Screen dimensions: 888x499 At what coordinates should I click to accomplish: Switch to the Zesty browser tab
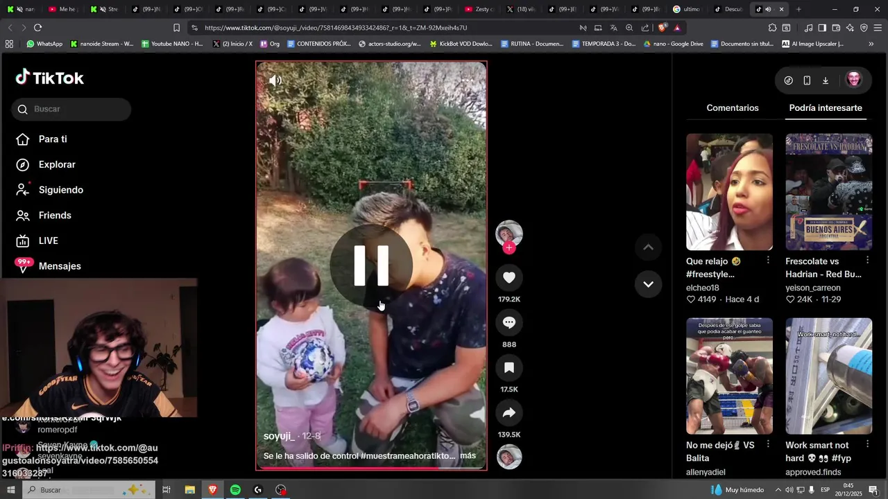pyautogui.click(x=479, y=9)
